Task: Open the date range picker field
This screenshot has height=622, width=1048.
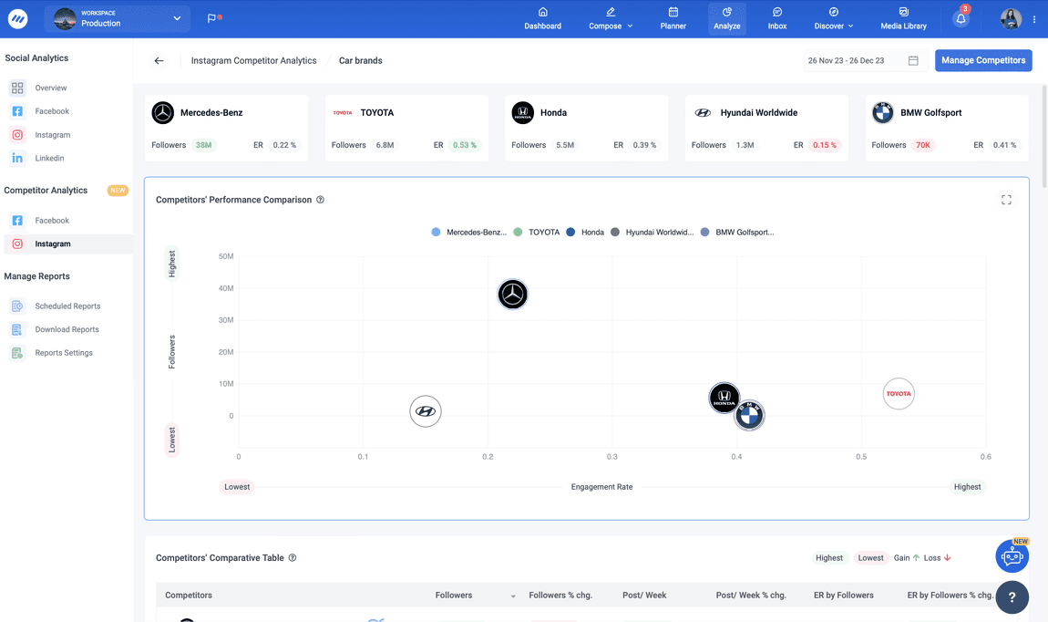Action: click(855, 59)
